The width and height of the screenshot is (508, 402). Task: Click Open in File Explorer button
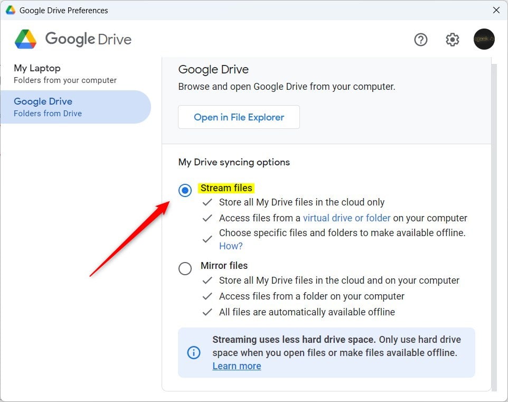point(239,117)
